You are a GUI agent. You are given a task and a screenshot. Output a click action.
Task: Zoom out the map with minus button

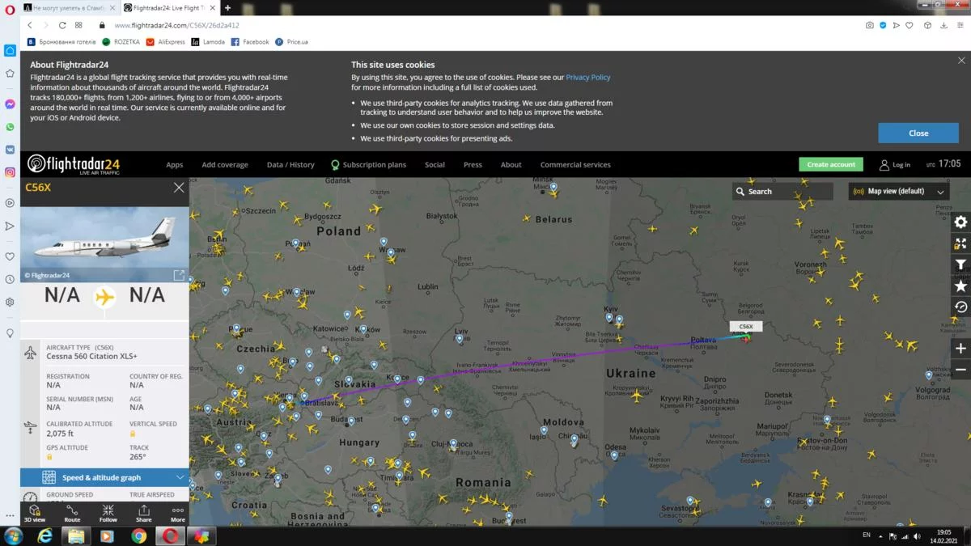(960, 370)
